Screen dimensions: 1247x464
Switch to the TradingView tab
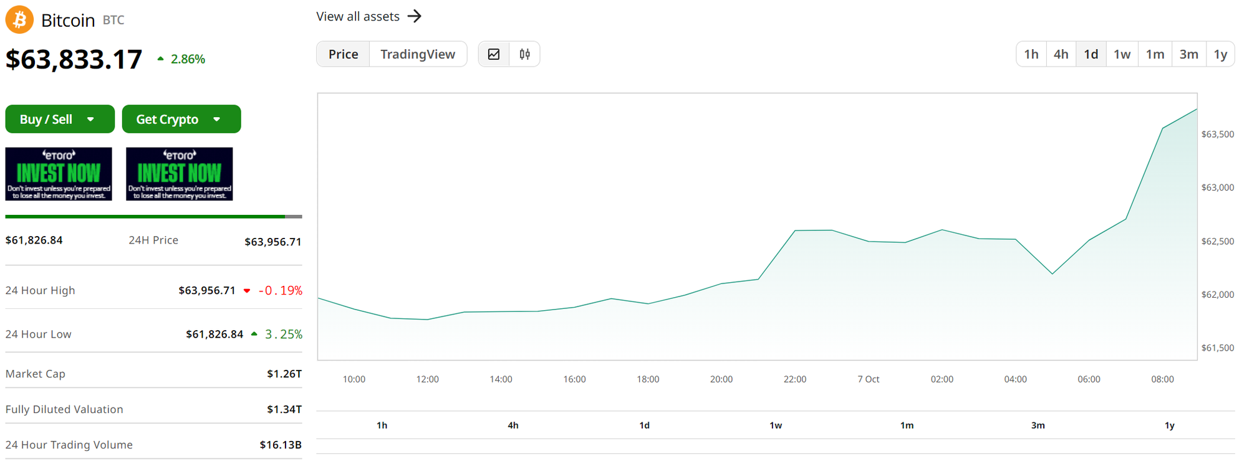[x=418, y=54]
